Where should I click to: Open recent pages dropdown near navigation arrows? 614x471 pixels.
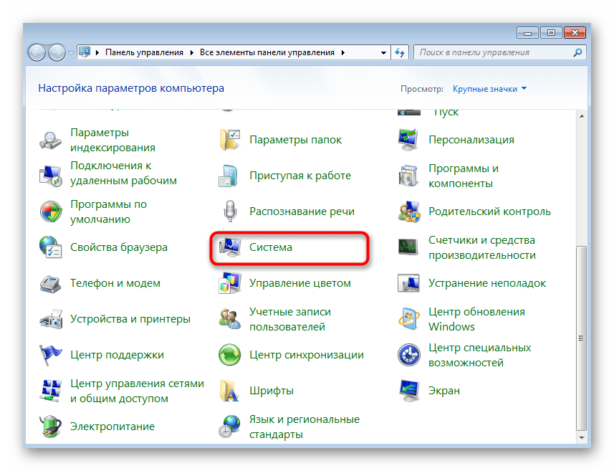click(x=72, y=52)
